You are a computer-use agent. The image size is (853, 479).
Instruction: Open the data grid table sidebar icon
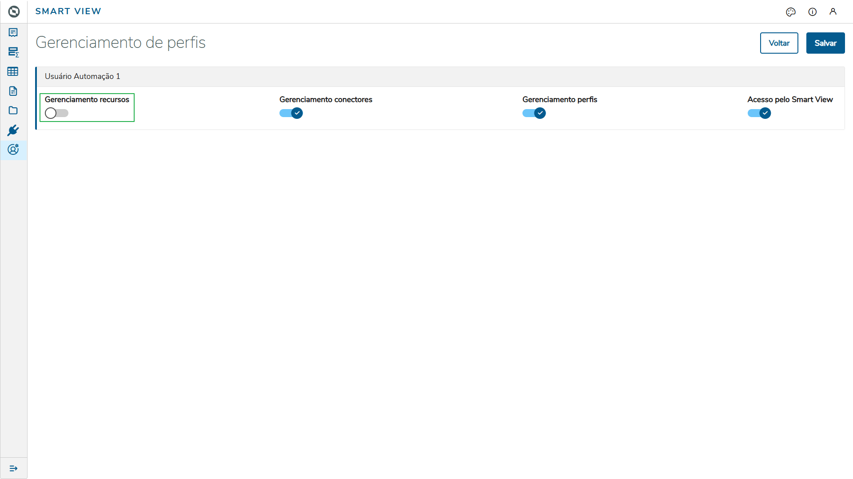(x=13, y=71)
